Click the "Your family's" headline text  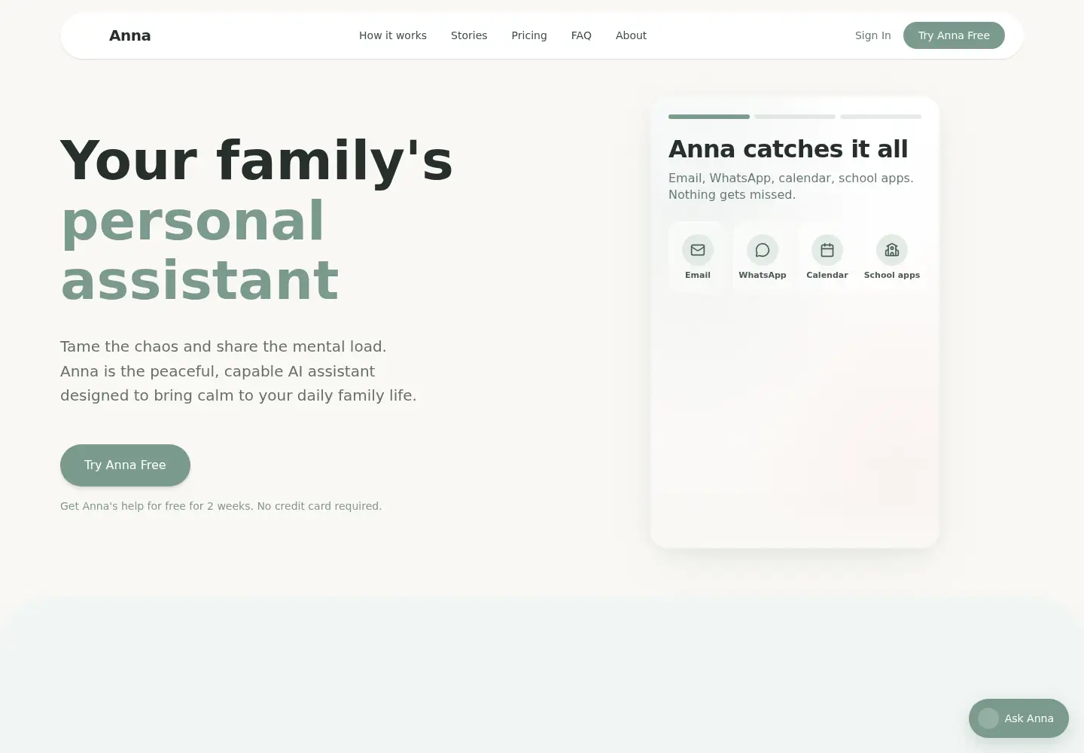[257, 161]
